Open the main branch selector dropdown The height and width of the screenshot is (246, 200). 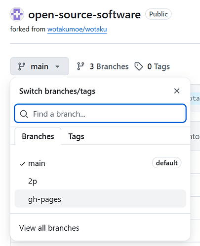40,66
